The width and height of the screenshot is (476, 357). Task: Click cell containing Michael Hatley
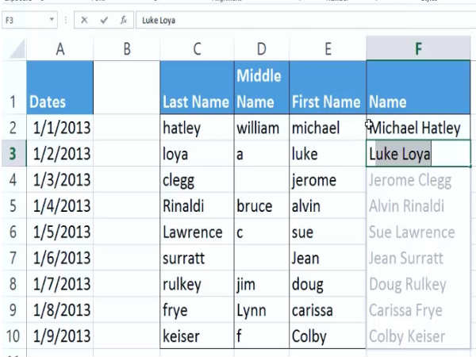click(x=418, y=128)
